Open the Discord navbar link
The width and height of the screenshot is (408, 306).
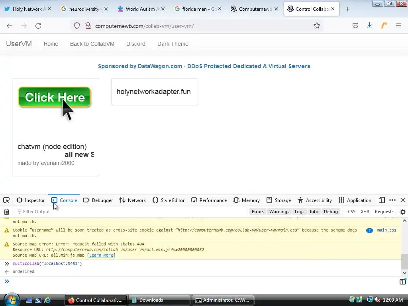pos(136,44)
